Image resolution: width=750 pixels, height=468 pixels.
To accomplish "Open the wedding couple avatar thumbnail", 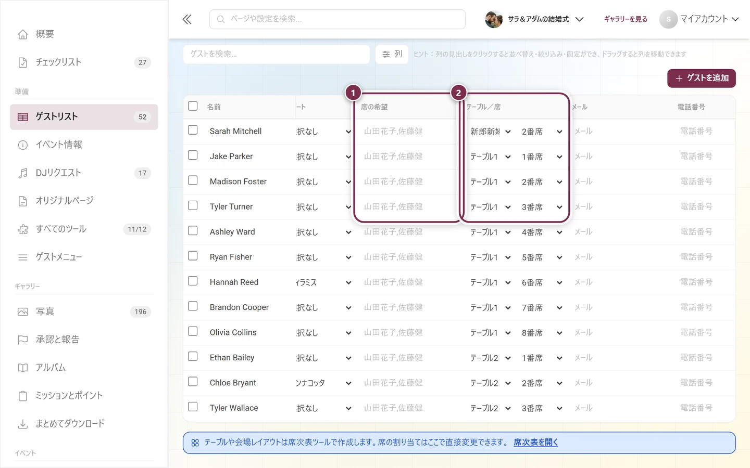I will pyautogui.click(x=494, y=19).
